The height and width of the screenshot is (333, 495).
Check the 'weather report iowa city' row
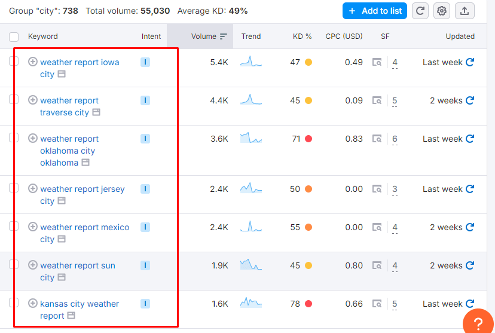pyautogui.click(x=14, y=61)
